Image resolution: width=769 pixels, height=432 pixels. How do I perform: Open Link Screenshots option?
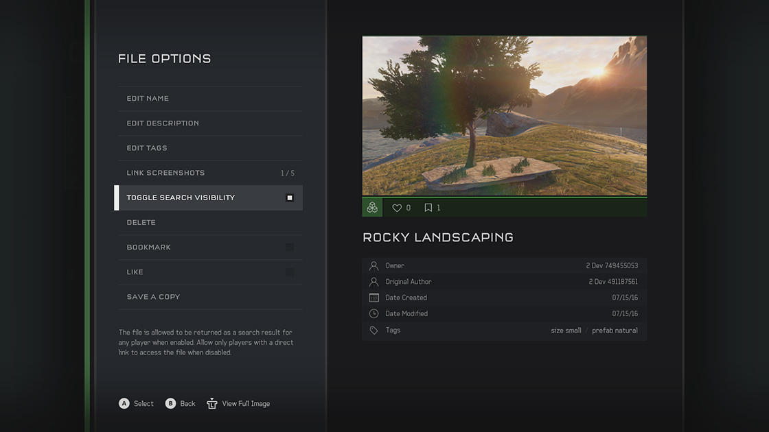210,173
